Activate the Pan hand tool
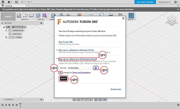Image resolution: width=180 pixels, height=109 pixels. [82, 100]
